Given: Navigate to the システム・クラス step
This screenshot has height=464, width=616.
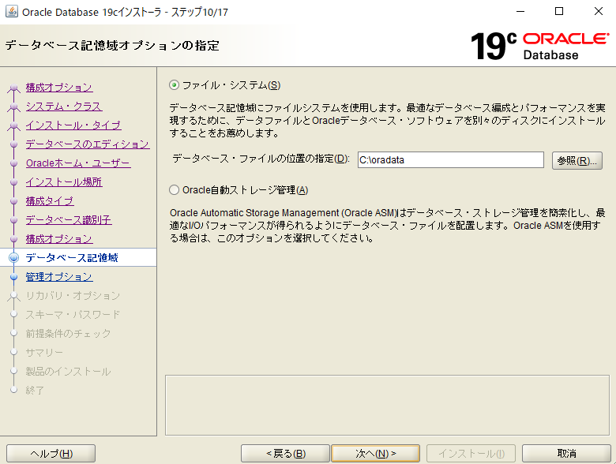Looking at the screenshot, I should coord(63,107).
